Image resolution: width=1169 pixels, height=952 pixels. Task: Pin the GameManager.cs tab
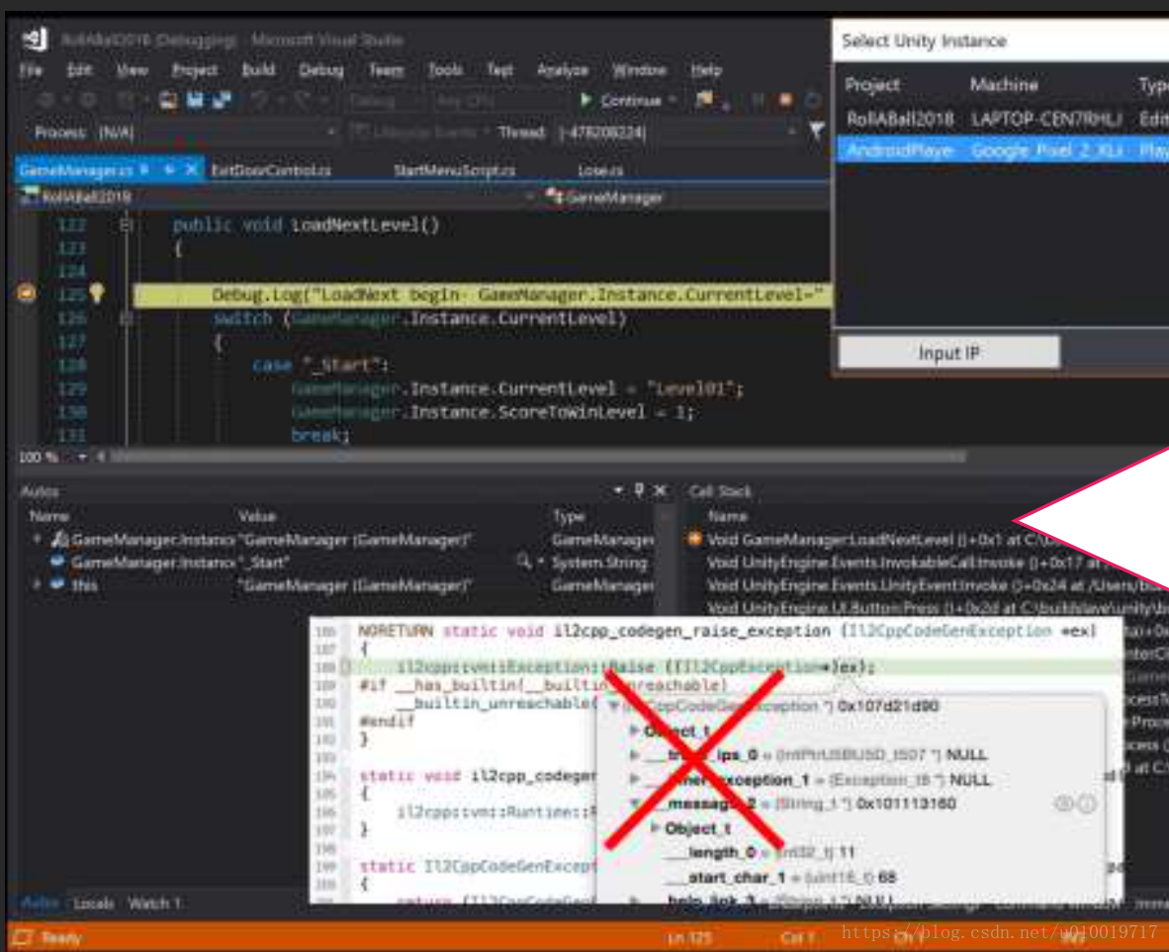click(x=169, y=170)
